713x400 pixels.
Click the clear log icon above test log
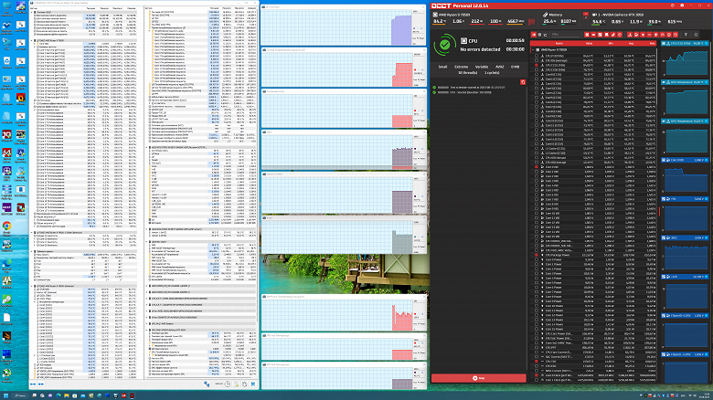(x=522, y=81)
